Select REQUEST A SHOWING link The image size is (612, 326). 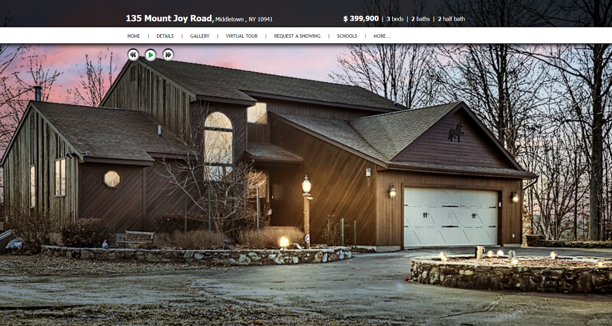point(297,36)
